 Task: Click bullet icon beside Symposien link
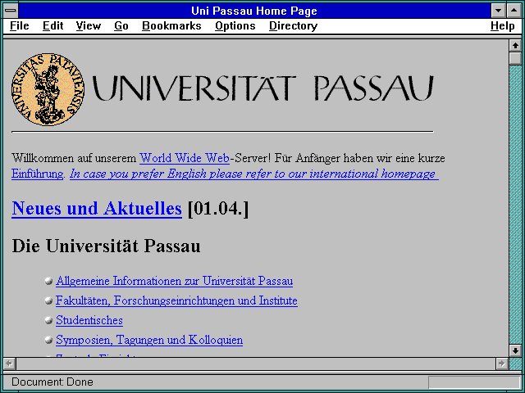tap(49, 341)
